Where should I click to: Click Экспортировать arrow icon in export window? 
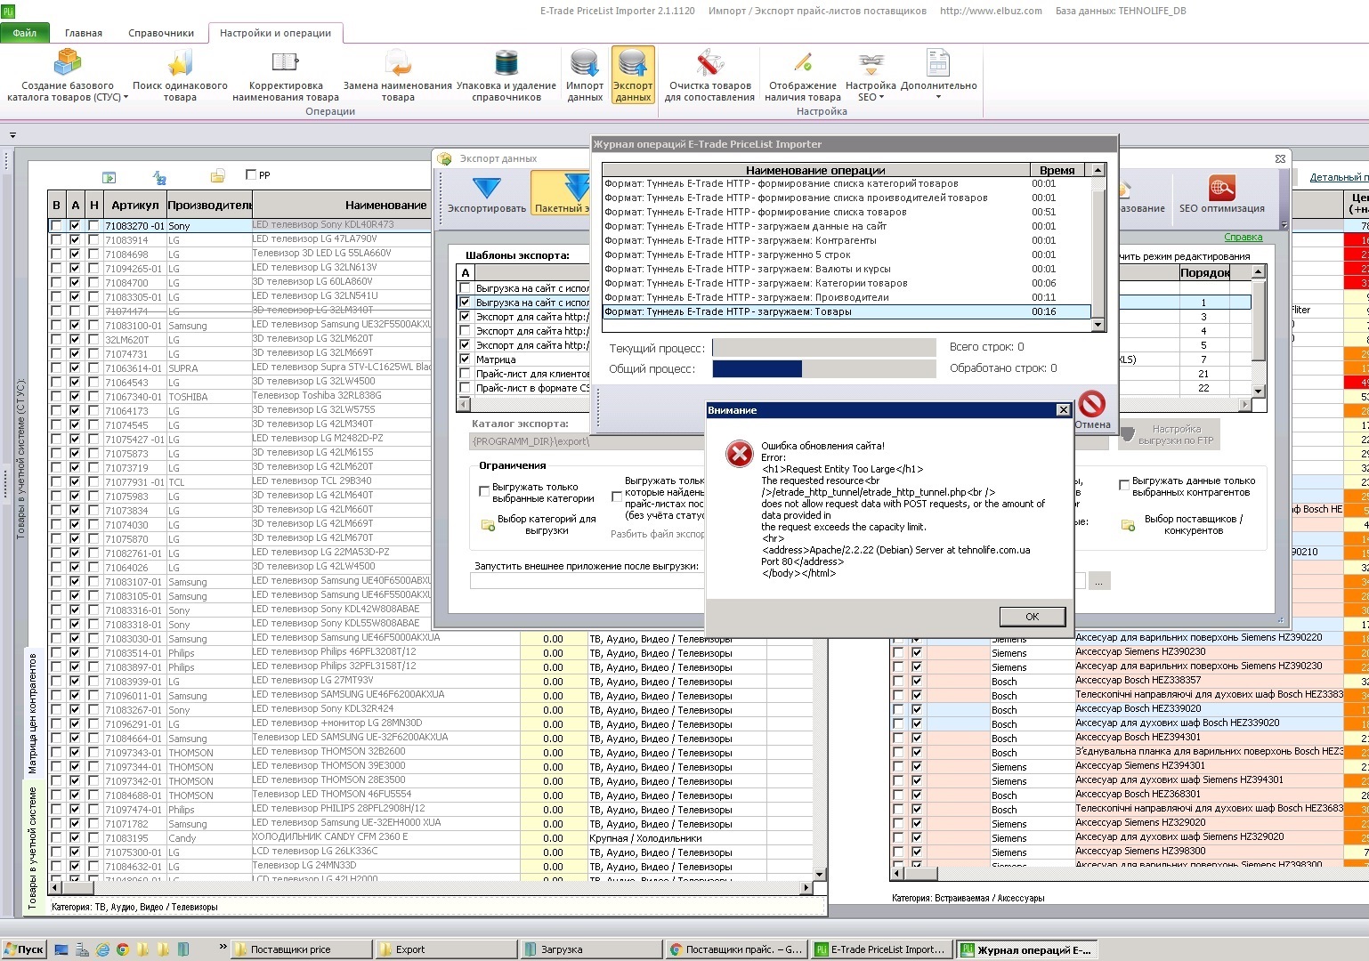(x=487, y=190)
